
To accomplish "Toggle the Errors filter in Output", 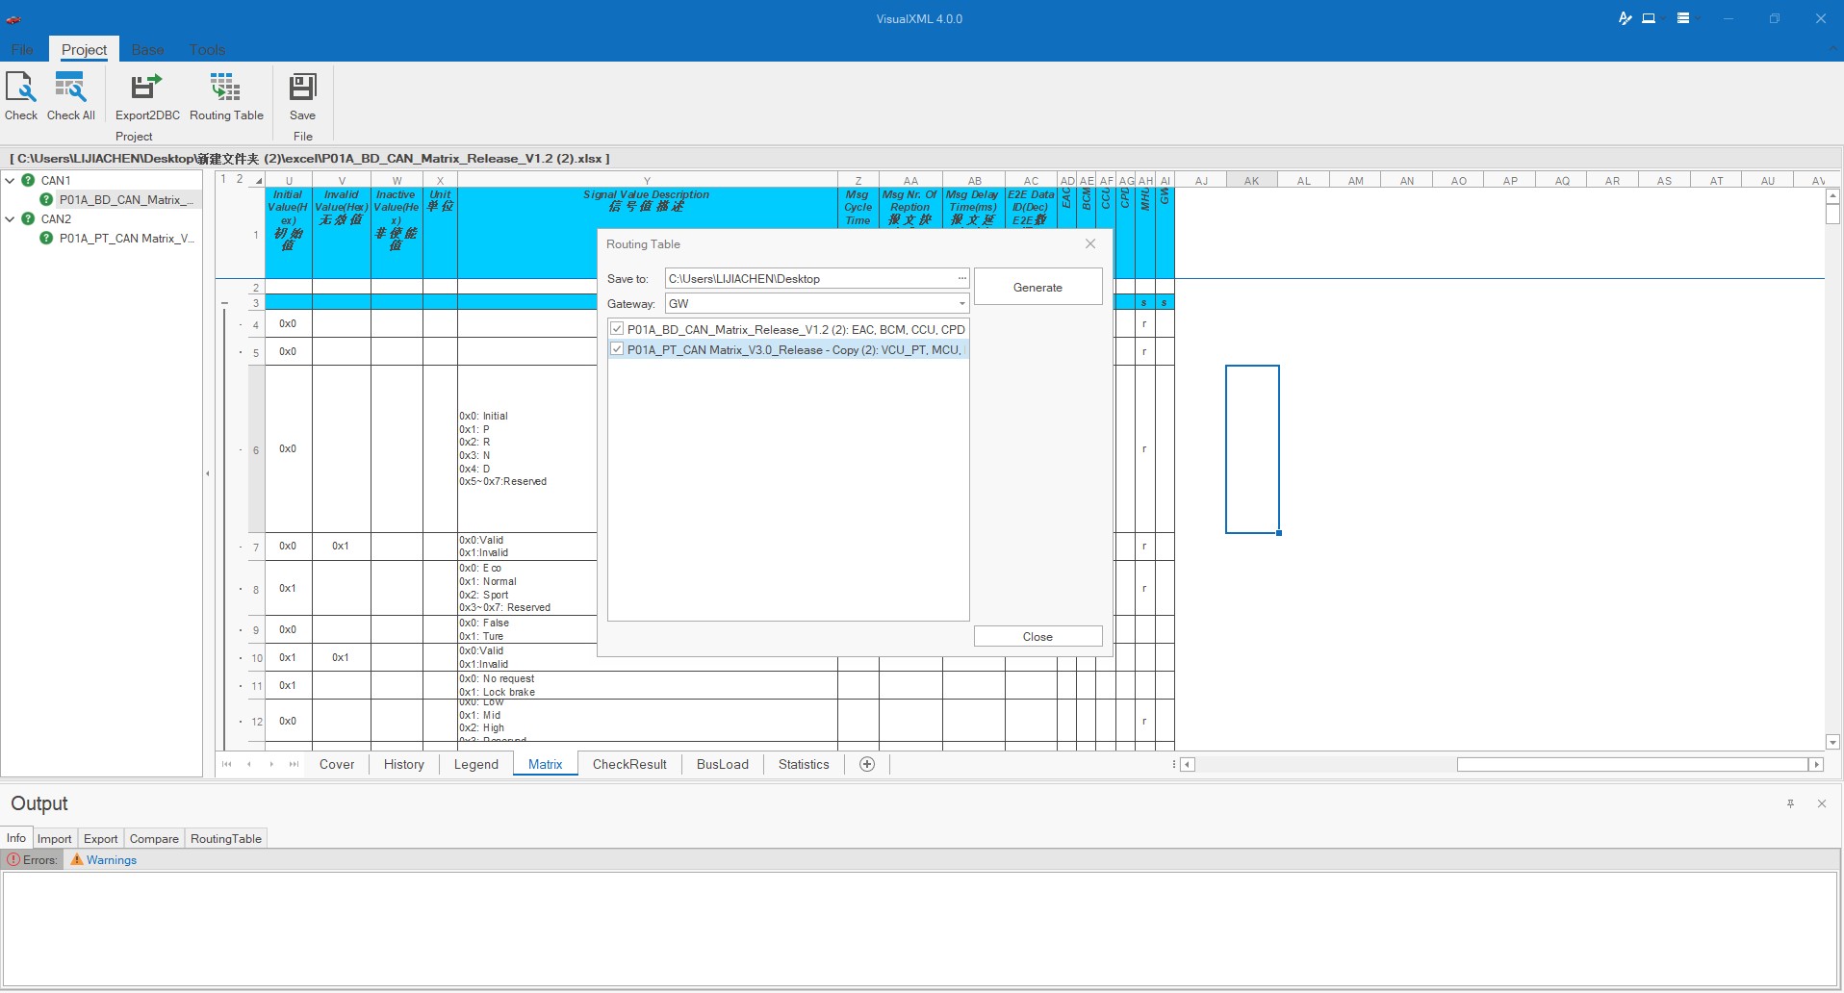I will (32, 860).
